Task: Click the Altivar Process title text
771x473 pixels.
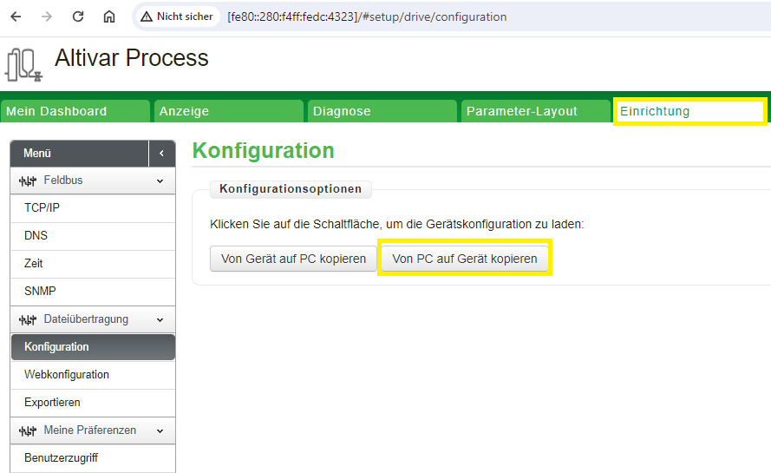Action: click(x=132, y=58)
